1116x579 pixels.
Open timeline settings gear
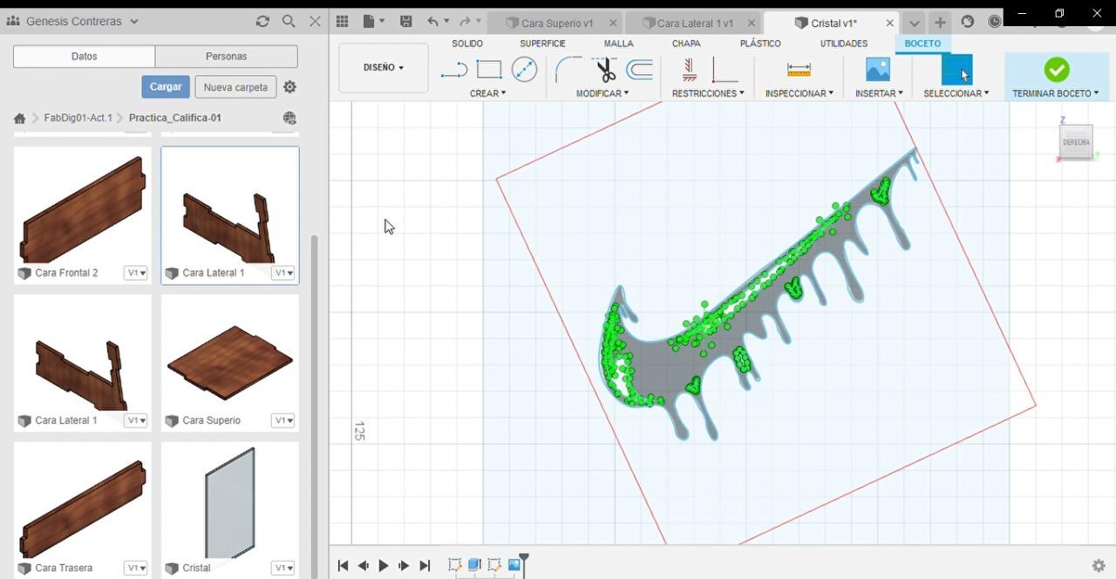point(1099,566)
